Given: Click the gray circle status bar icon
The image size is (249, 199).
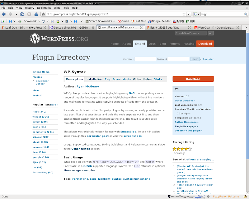Looking at the screenshot, I should pos(208,197).
